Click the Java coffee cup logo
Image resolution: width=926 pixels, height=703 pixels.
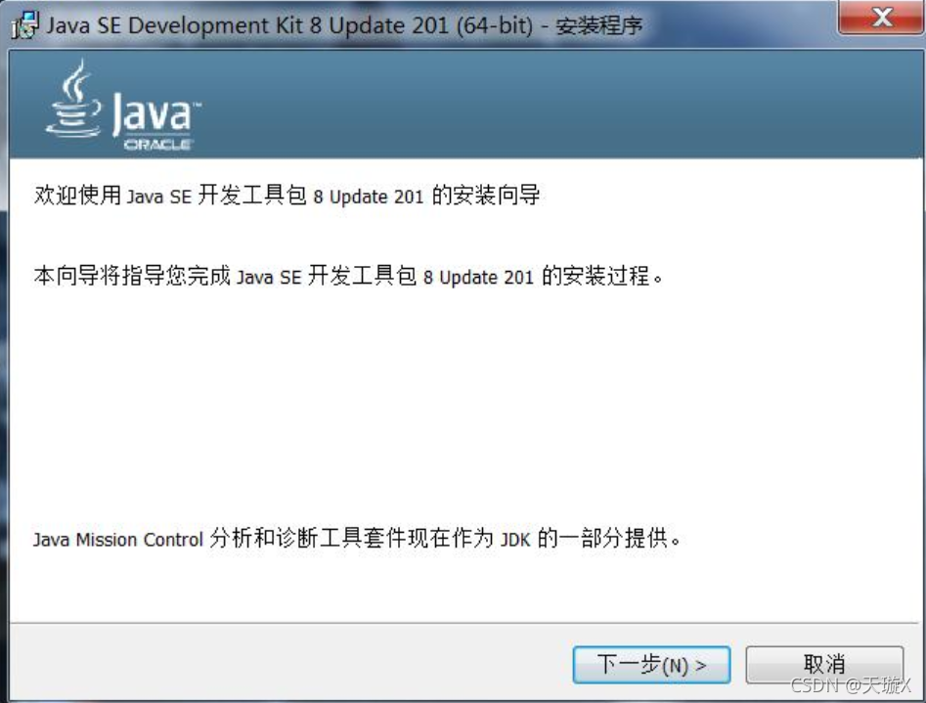(73, 99)
